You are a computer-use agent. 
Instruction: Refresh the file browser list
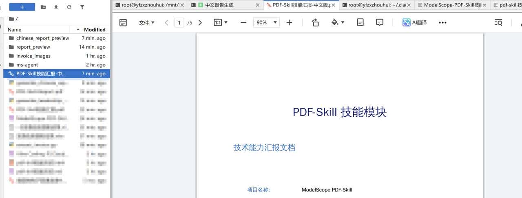tap(69, 7)
